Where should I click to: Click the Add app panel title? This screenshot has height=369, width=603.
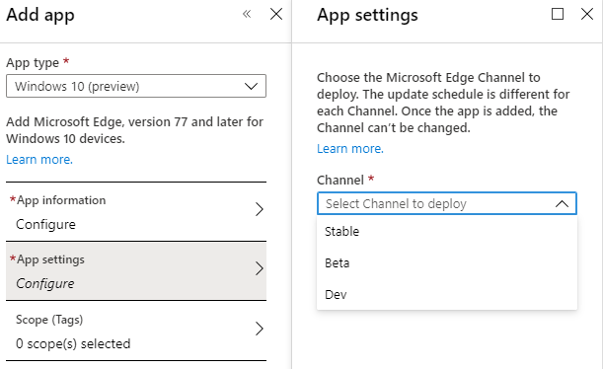pyautogui.click(x=40, y=16)
